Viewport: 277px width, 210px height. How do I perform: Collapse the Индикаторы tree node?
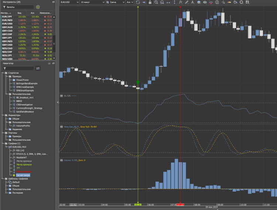[3, 115]
